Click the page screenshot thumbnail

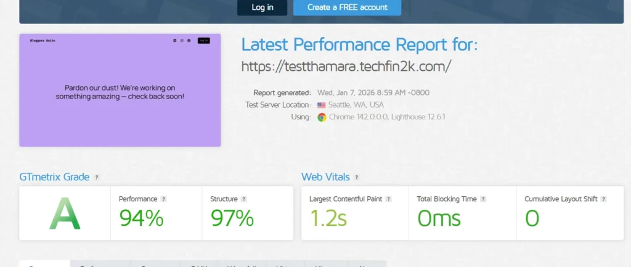click(x=120, y=90)
